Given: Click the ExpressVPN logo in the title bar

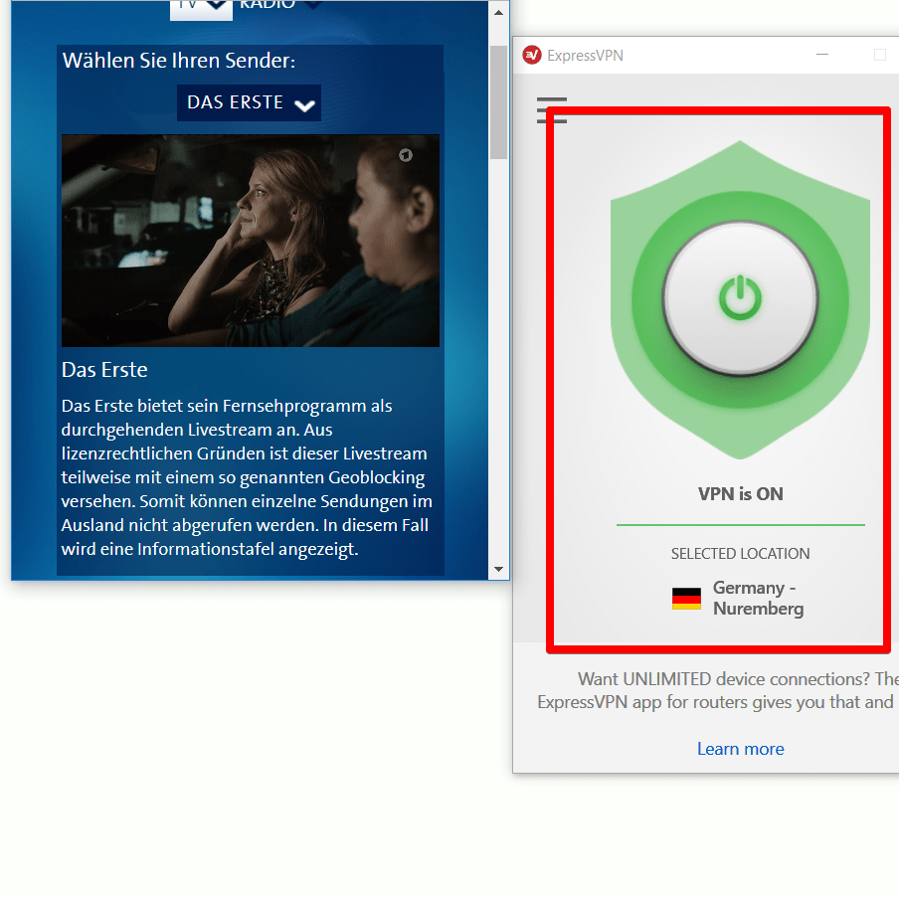Looking at the screenshot, I should tap(532, 55).
